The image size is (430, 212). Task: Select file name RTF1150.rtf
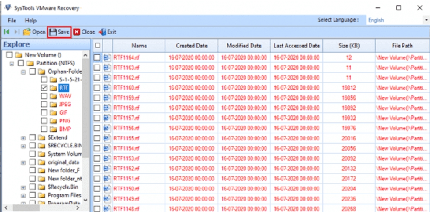pyautogui.click(x=126, y=189)
